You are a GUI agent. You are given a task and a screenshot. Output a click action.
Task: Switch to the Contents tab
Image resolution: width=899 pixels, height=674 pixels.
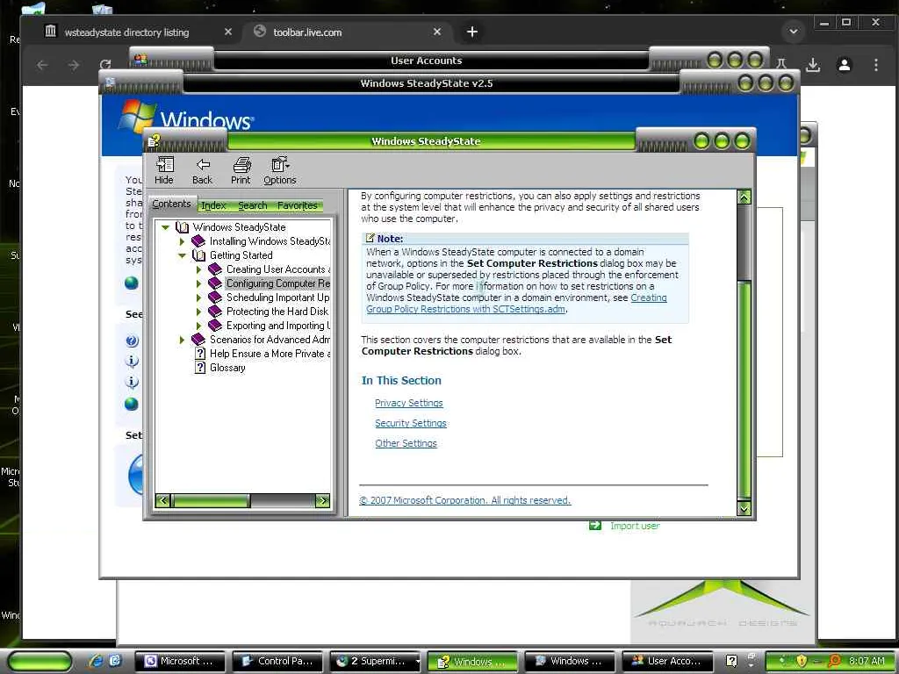[171, 204]
